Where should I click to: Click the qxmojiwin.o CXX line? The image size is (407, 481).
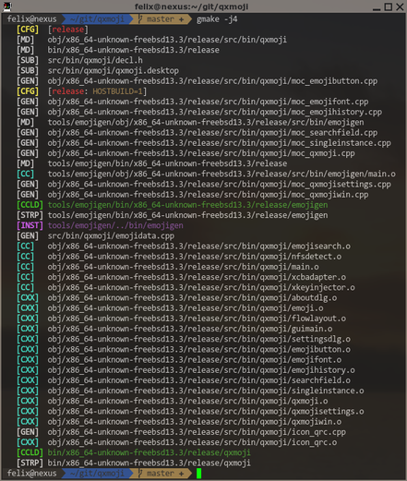click(179, 422)
